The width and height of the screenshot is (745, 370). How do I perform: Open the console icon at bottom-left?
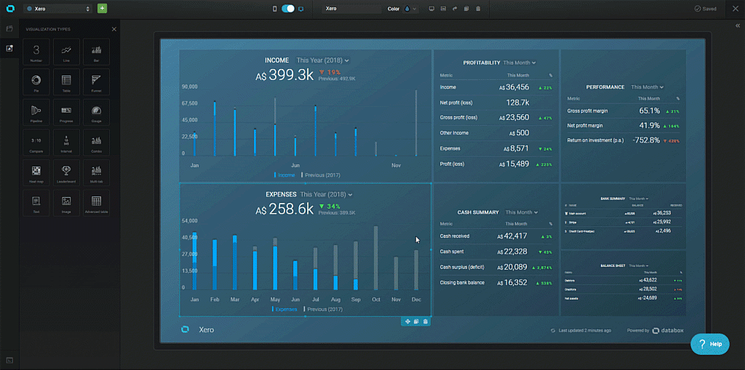pyautogui.click(x=9, y=361)
